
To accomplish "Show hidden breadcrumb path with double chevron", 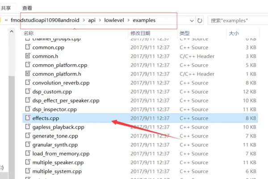I will pos(6,21).
